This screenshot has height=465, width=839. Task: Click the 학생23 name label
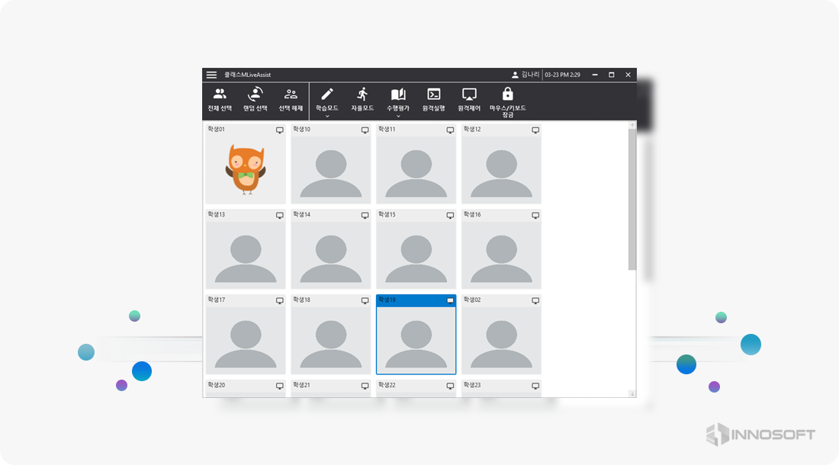click(x=472, y=385)
